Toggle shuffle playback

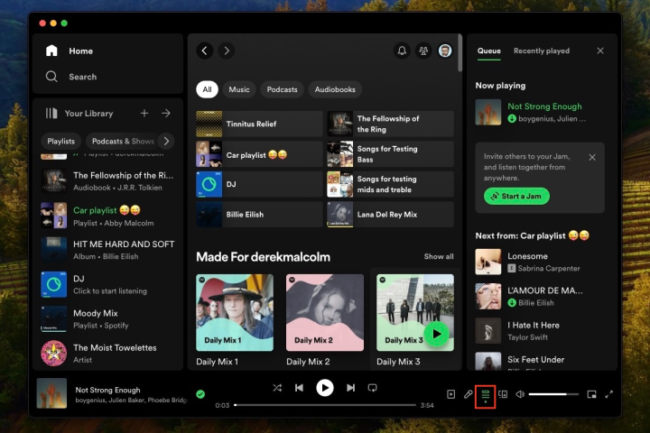[x=277, y=388]
